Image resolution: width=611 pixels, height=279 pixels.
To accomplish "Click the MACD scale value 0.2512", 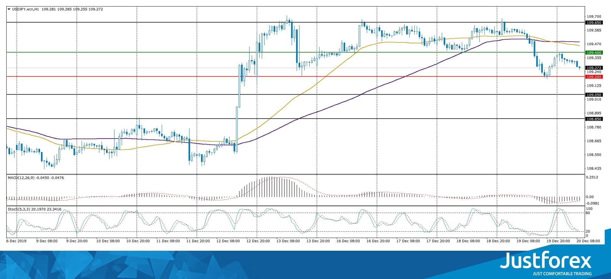I will [592, 177].
